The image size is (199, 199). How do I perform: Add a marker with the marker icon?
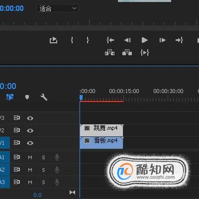coord(27,97)
